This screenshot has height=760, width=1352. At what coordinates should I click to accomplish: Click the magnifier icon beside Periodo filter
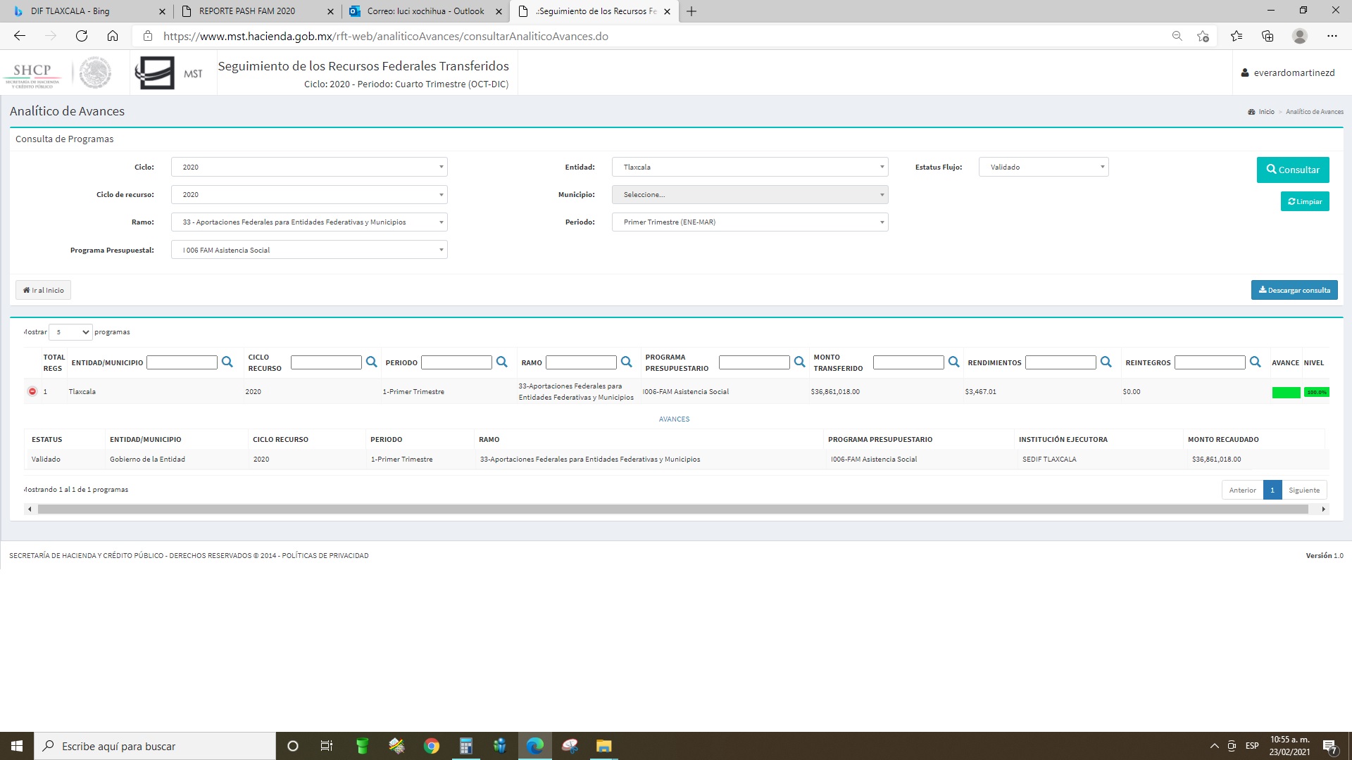pos(501,362)
